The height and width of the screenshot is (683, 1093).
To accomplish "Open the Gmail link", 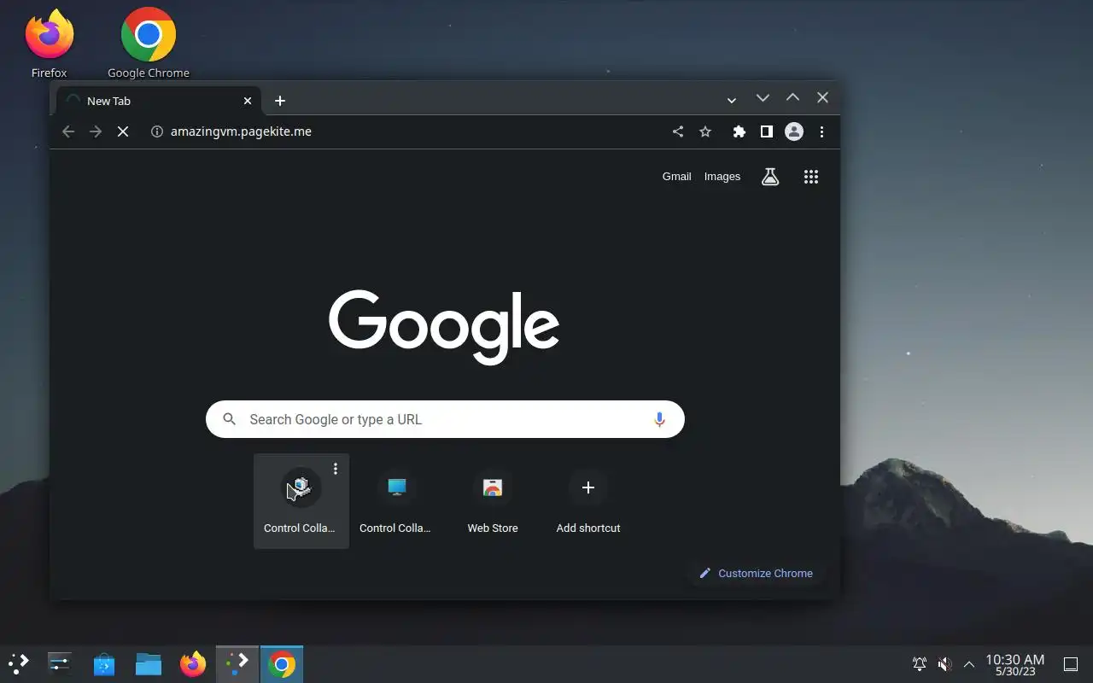I will point(676,177).
